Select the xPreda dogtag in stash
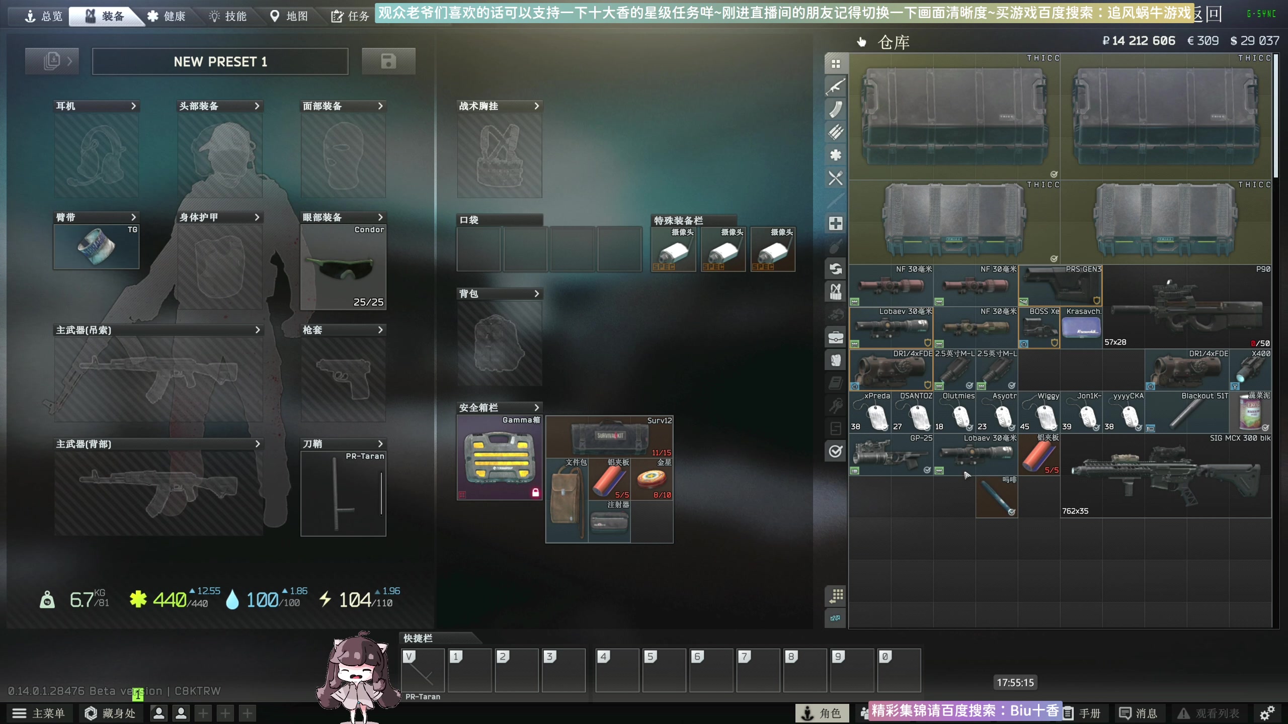This screenshot has width=1288, height=724. click(870, 412)
